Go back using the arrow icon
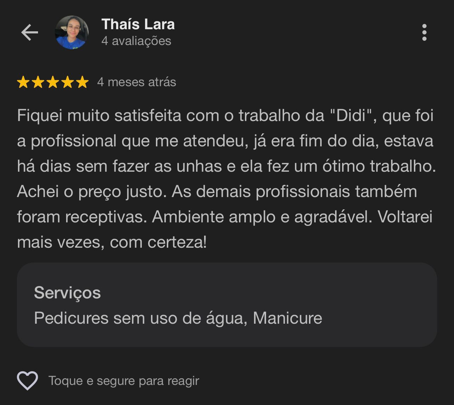The height and width of the screenshot is (405, 454). pyautogui.click(x=30, y=33)
